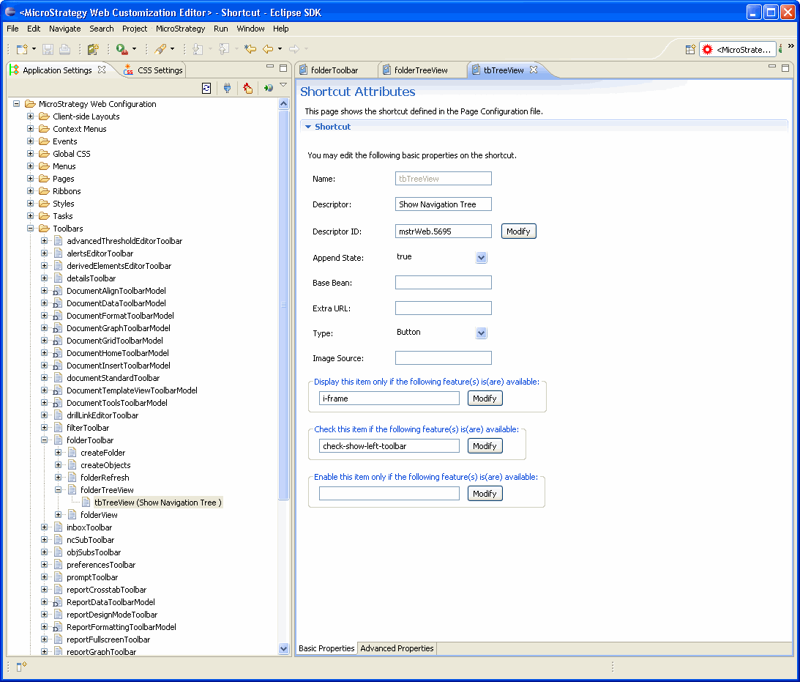Click the Print toolbar icon
Image resolution: width=800 pixels, height=682 pixels.
click(x=65, y=49)
